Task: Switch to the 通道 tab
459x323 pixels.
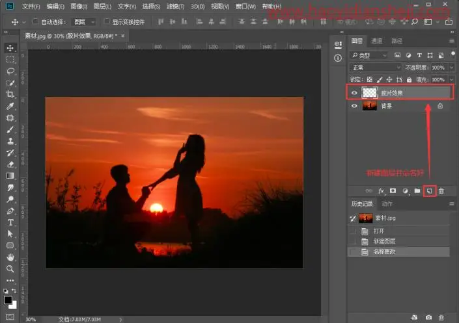Action: click(x=376, y=41)
